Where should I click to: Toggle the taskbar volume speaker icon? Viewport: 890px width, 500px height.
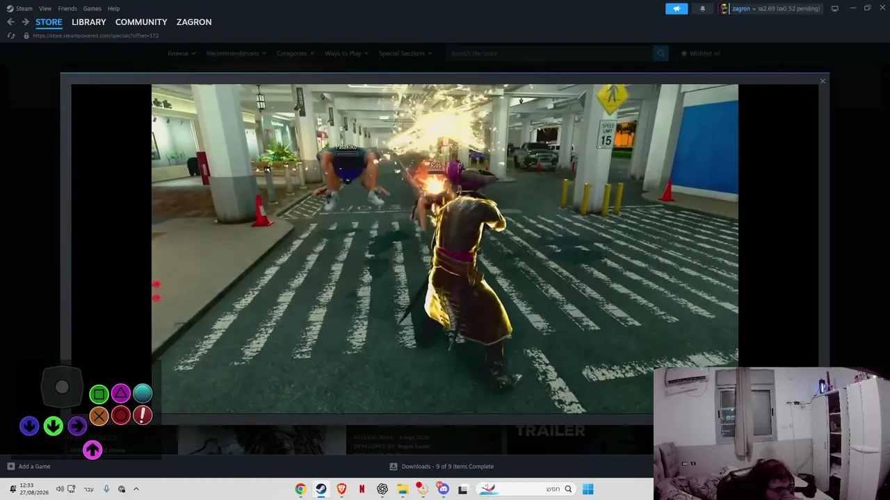point(60,489)
